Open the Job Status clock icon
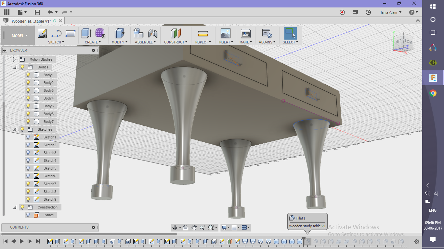 pos(368,12)
